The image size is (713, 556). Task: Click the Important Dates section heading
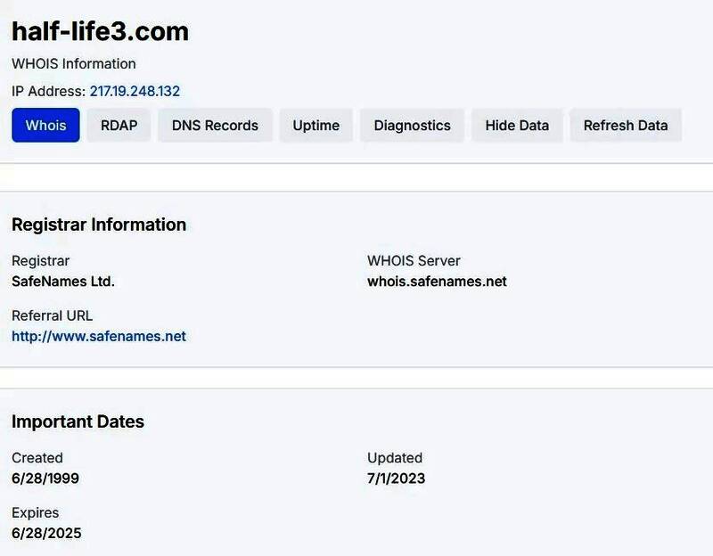[x=78, y=421]
